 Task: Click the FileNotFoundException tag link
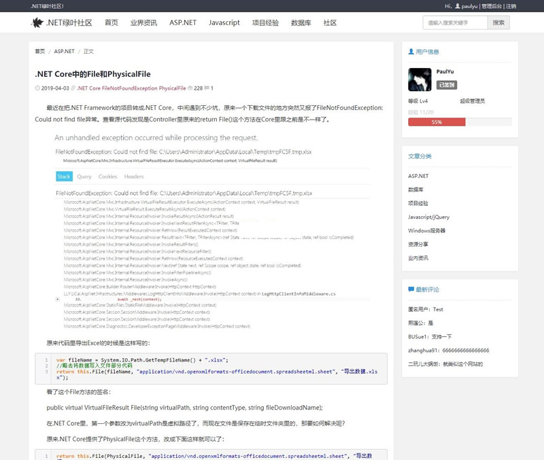tap(129, 88)
